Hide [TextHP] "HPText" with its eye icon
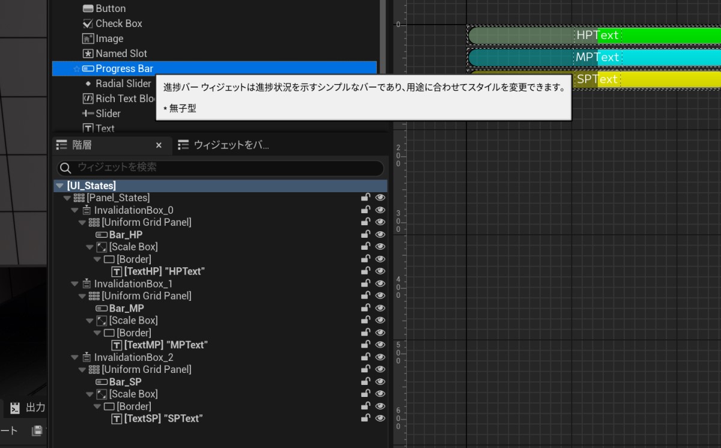Viewport: 721px width, 448px height. point(380,271)
